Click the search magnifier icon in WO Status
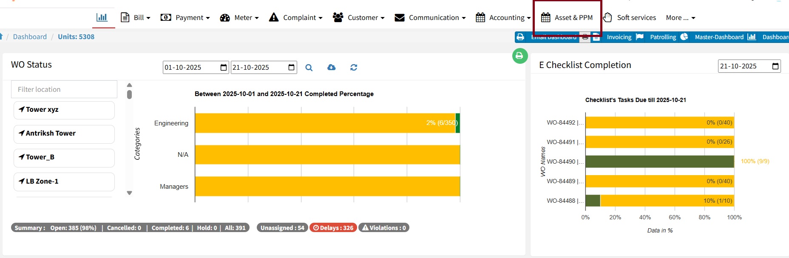The height and width of the screenshot is (258, 789). click(x=309, y=68)
